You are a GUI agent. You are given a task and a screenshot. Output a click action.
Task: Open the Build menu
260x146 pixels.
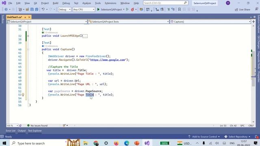point(55,3)
